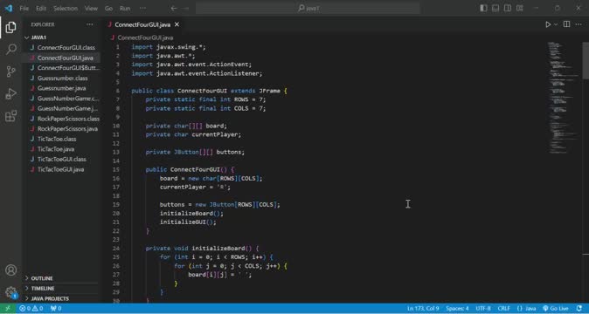Click Go Live in status bar
589x314 pixels.
(x=556, y=309)
